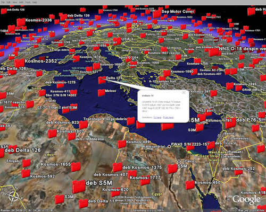Click the 'Turkey' country label
Viewport: 266px width, 212px height.
tap(219, 103)
